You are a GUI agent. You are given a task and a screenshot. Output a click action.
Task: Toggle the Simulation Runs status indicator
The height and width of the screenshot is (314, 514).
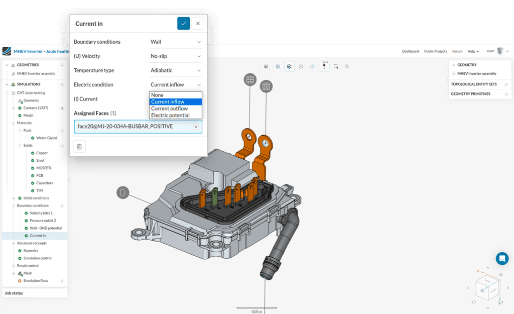coord(20,280)
